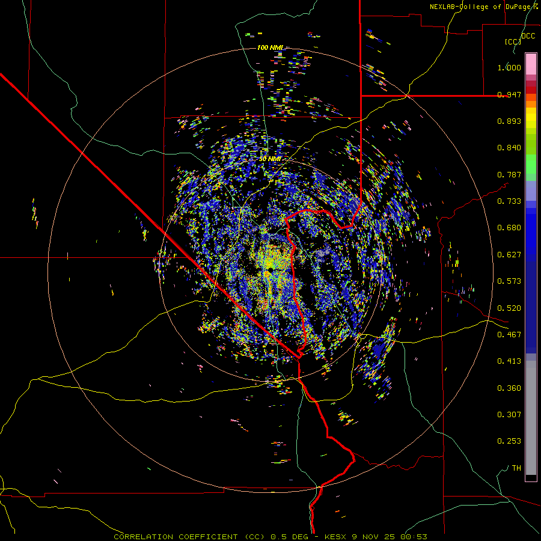Select the 0.787 legend value

pos(509,174)
